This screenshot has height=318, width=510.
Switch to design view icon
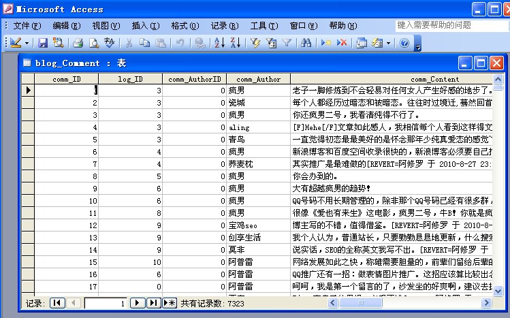click(x=15, y=43)
